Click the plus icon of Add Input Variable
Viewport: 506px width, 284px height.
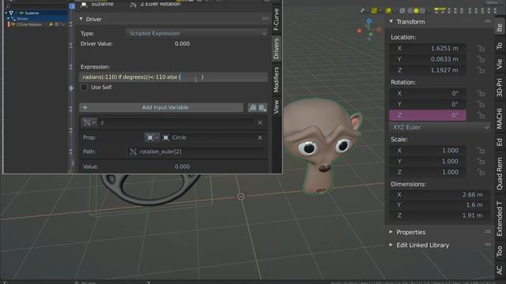coord(85,107)
